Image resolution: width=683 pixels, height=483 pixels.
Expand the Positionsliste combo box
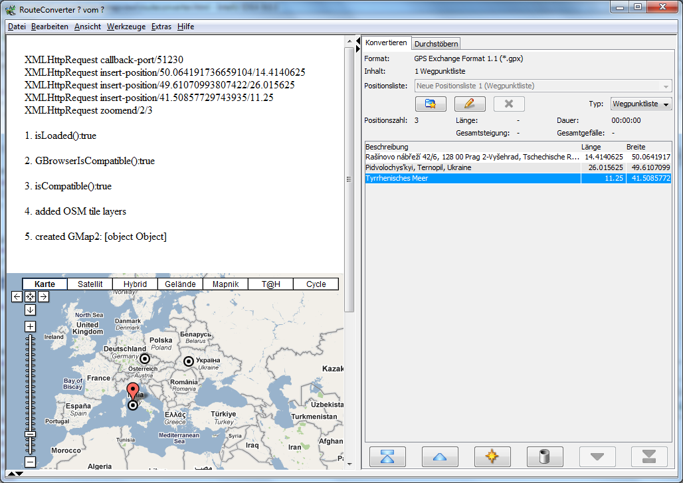coord(666,86)
